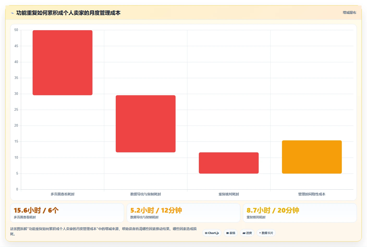Click the y-axis tick label 50
Viewport: 367px width, 247px height.
coord(16,30)
